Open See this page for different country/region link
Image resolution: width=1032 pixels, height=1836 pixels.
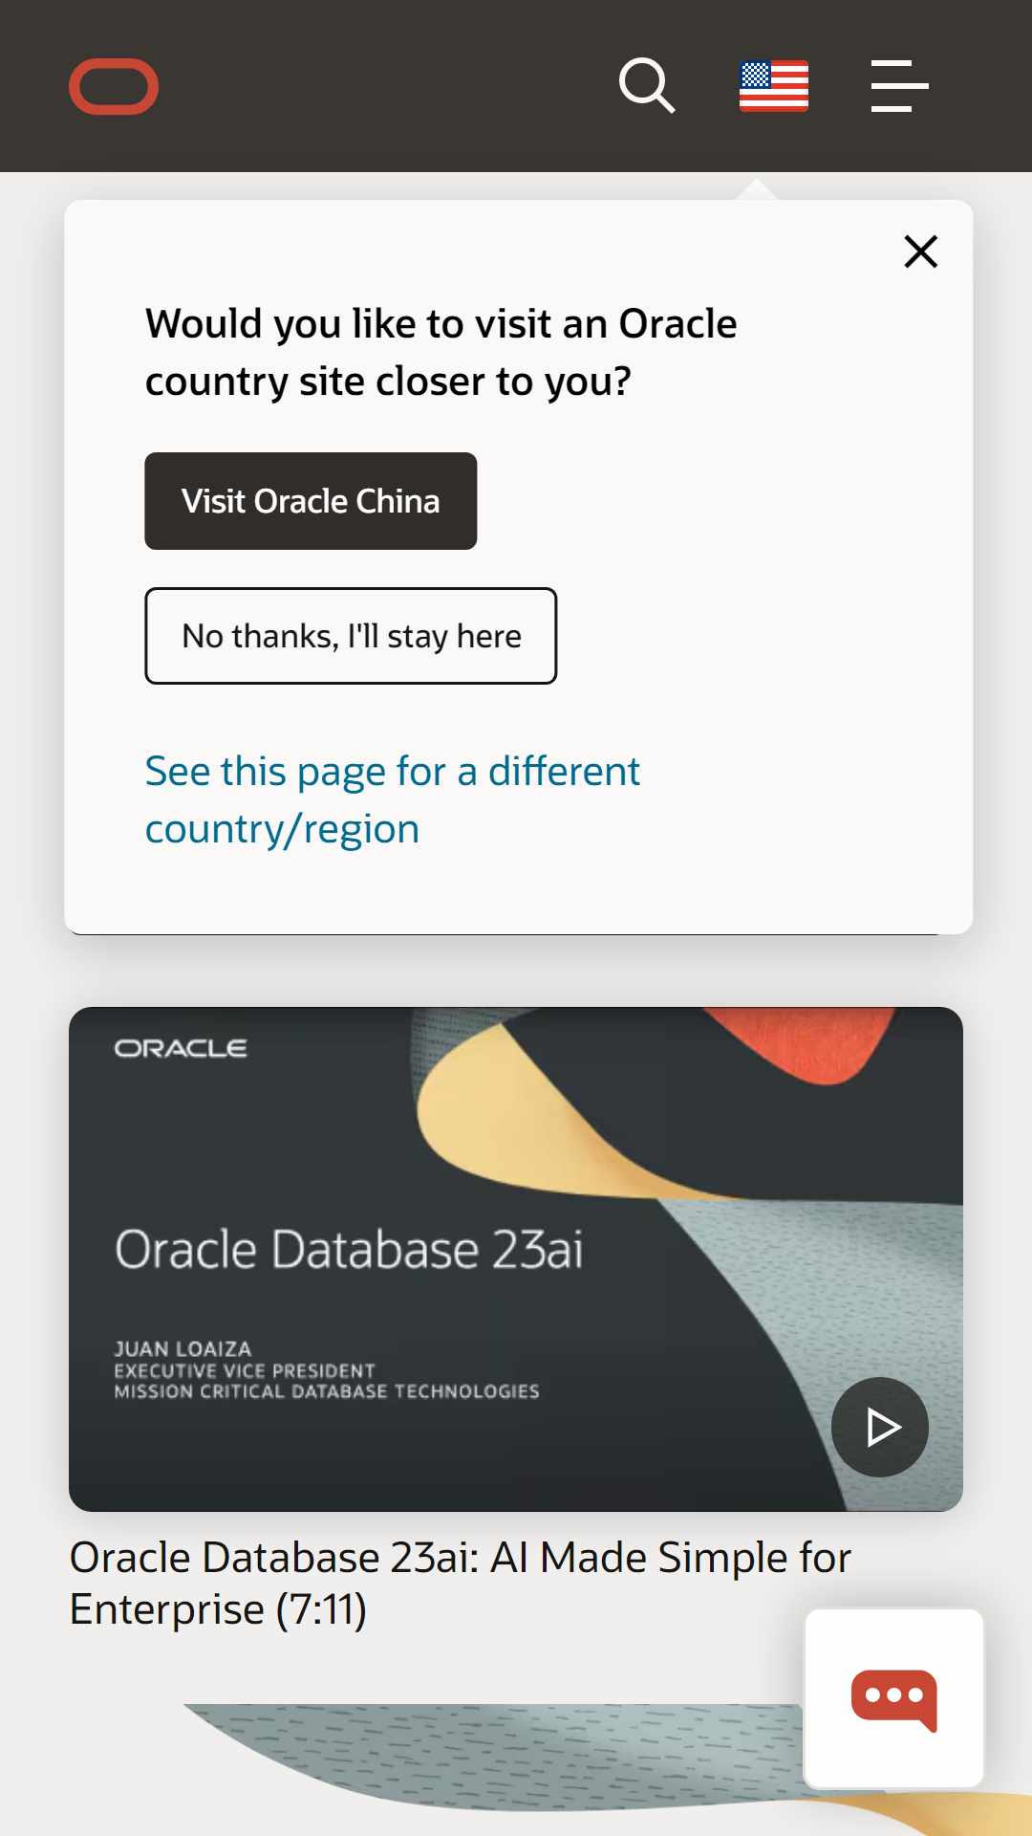[392, 799]
